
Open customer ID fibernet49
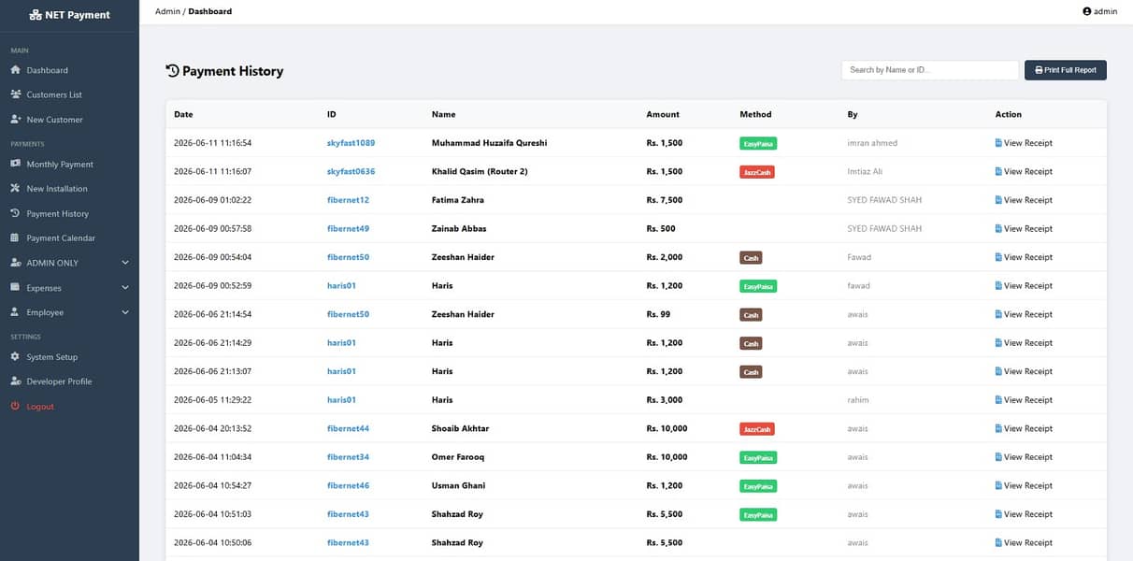(348, 229)
